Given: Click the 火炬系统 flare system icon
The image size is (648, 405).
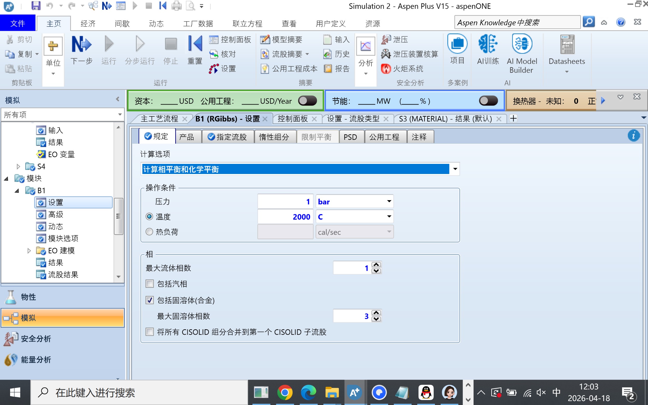Looking at the screenshot, I should point(386,69).
